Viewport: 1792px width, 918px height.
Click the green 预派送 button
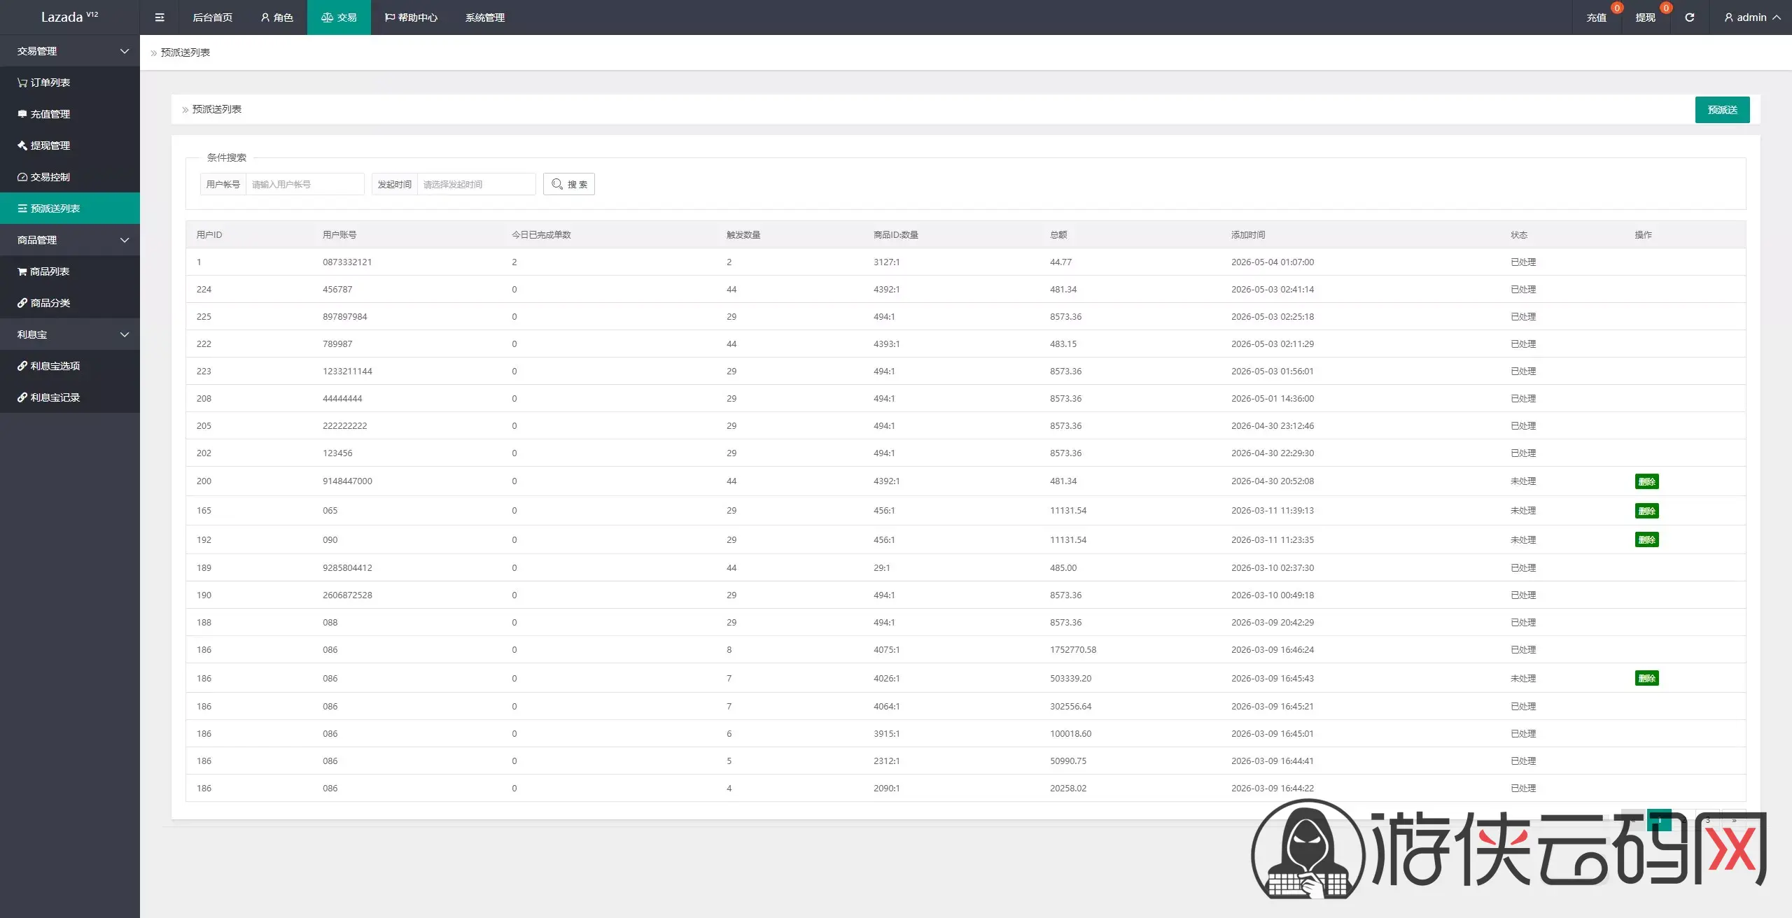click(x=1722, y=110)
